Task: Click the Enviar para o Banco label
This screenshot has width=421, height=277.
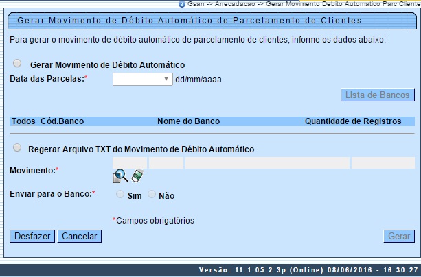Action: (x=52, y=194)
